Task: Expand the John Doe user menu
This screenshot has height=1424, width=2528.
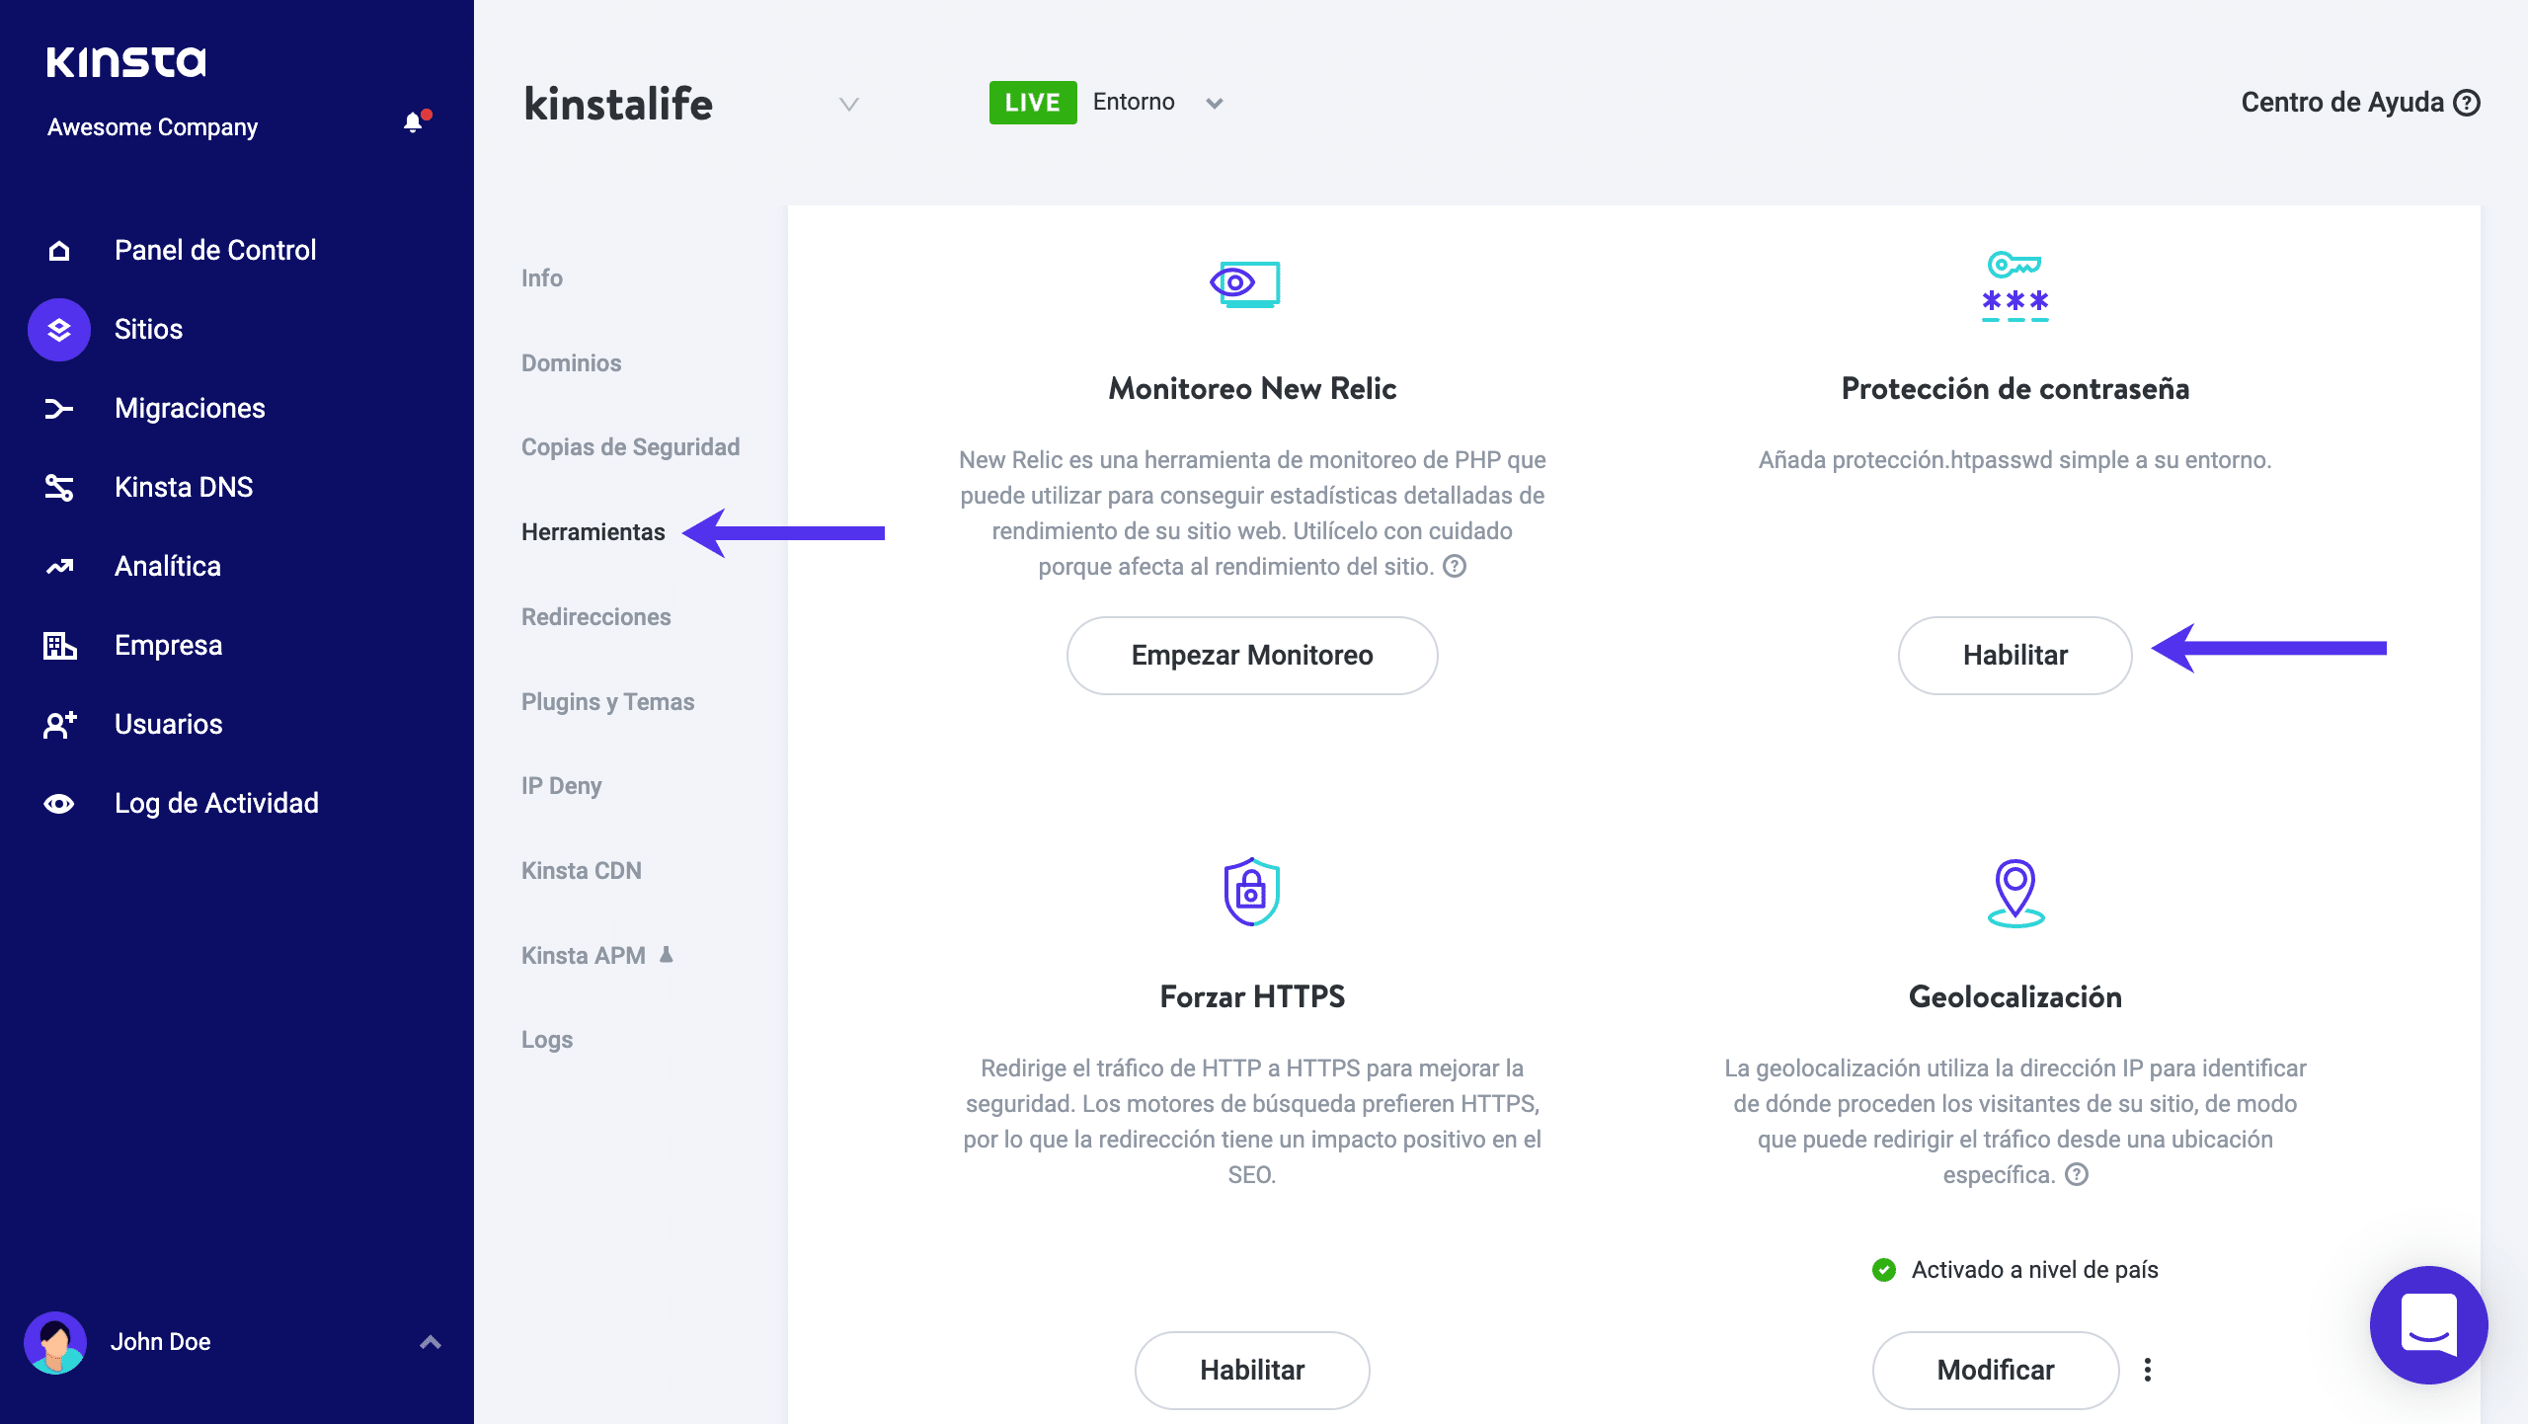Action: pos(431,1342)
